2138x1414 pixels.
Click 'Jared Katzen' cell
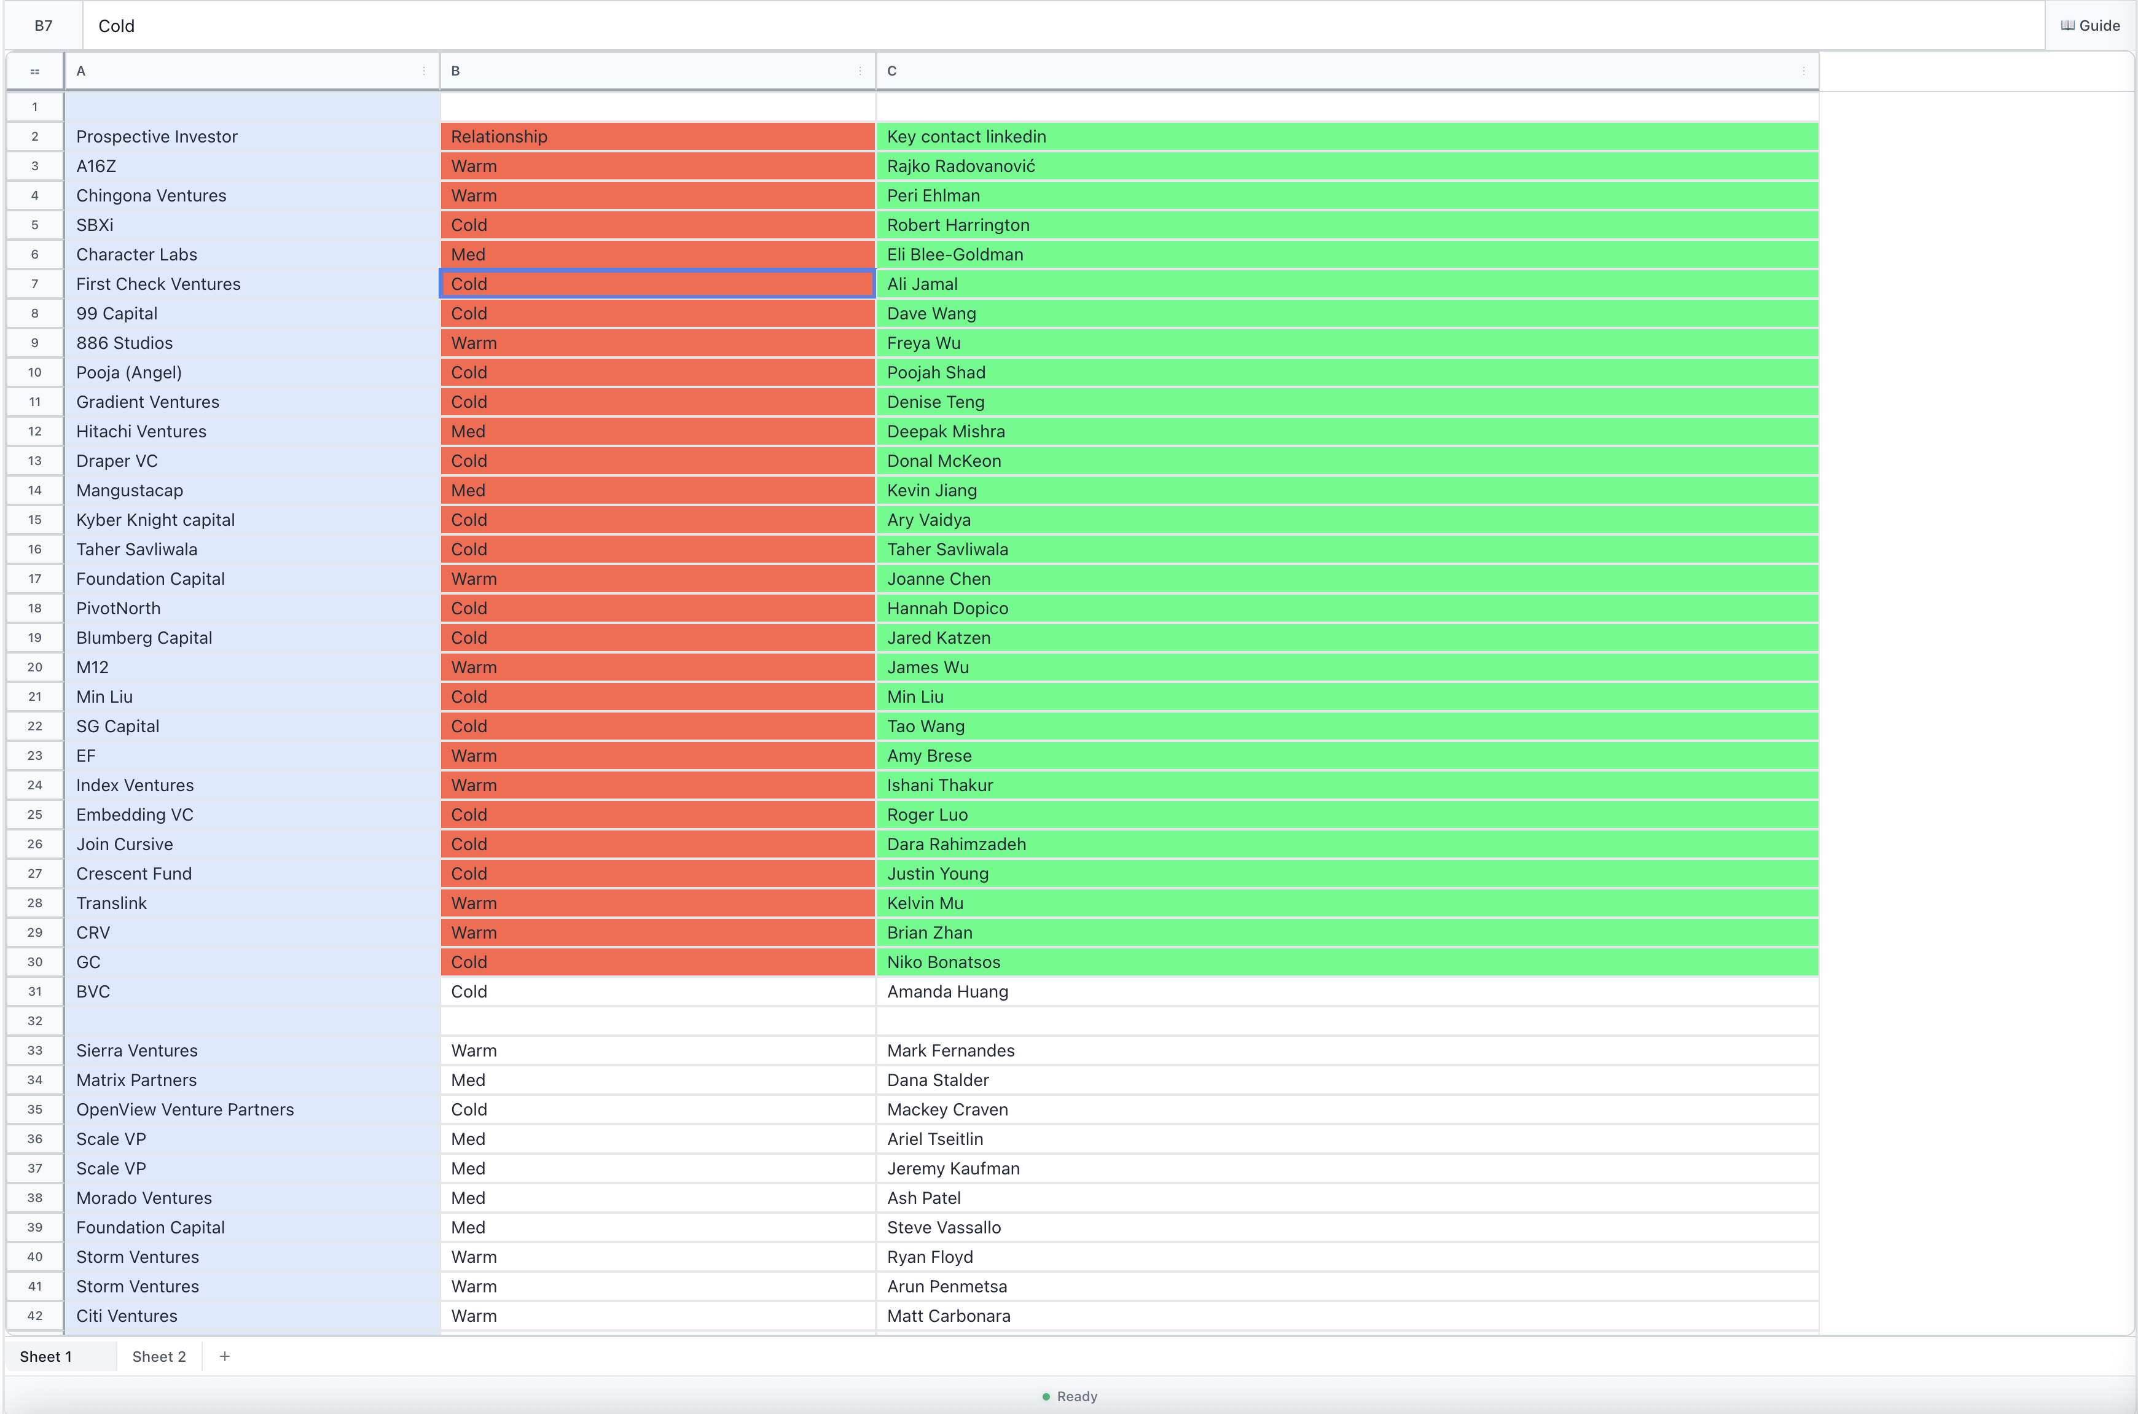click(x=1347, y=638)
